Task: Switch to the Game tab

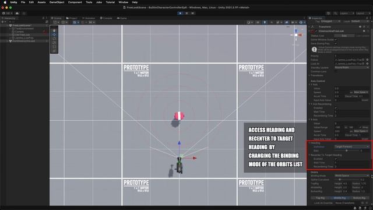Action: click(x=122, y=18)
